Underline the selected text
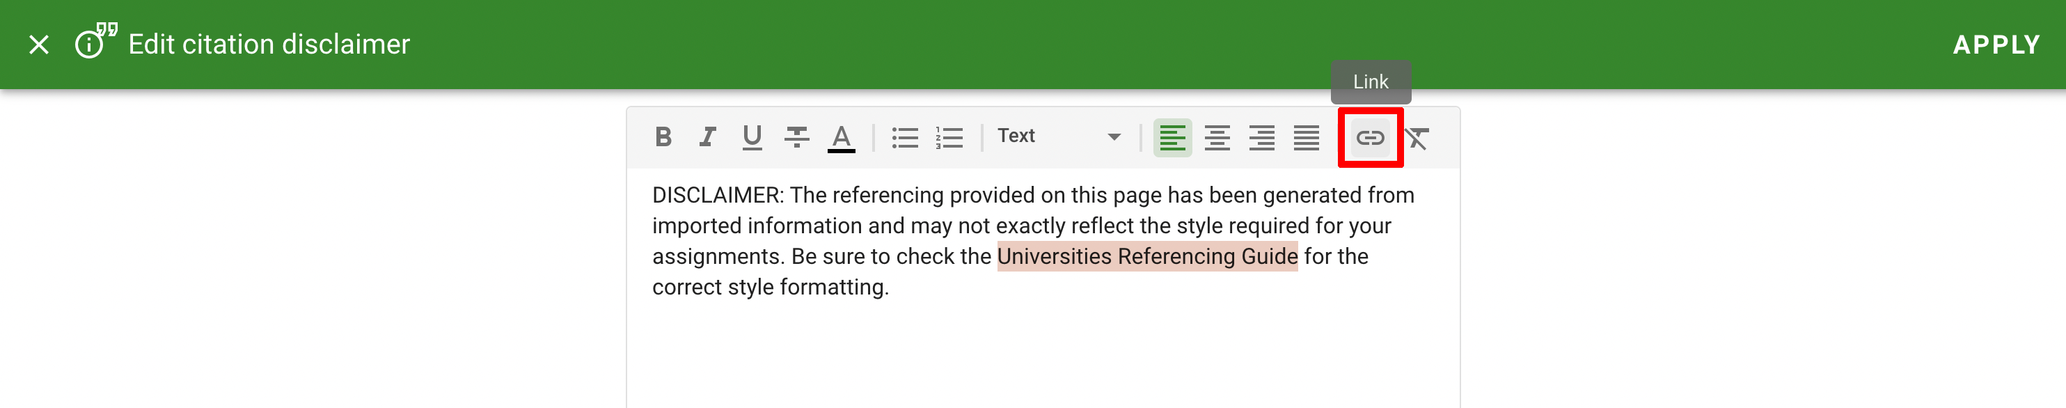Image resolution: width=2066 pixels, height=408 pixels. click(752, 137)
